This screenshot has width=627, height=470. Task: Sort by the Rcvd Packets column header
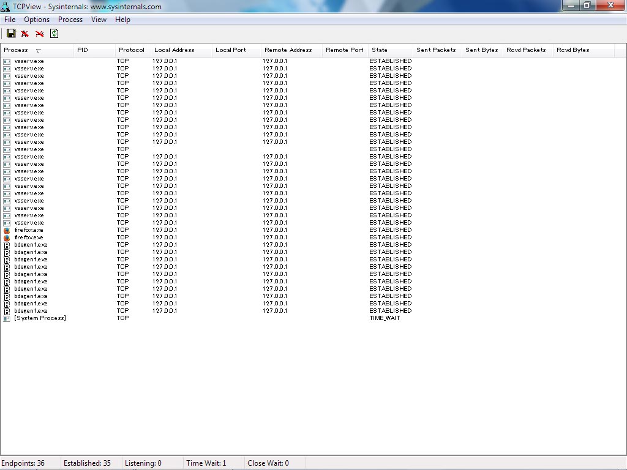click(528, 50)
